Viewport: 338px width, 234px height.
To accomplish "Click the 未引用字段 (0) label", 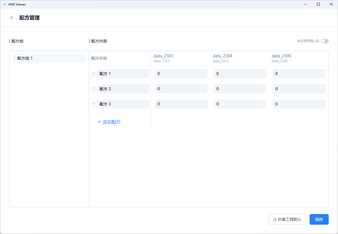I will [x=308, y=41].
